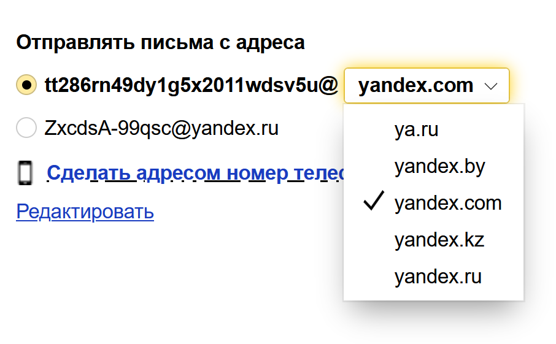Click the chevron arrow in the domain selector
The width and height of the screenshot is (556, 344).
tap(491, 86)
